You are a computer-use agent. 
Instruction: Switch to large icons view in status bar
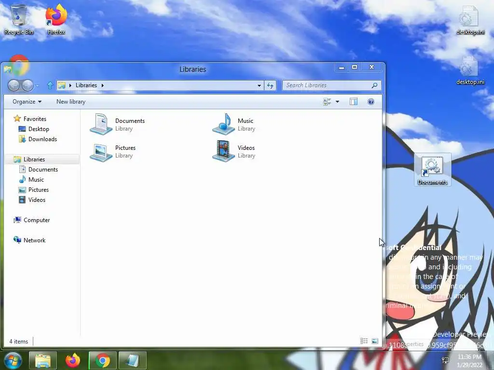pyautogui.click(x=374, y=341)
